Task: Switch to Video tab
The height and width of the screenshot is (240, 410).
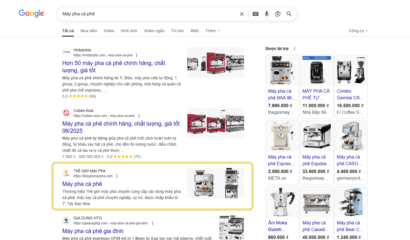Action: 109,31
